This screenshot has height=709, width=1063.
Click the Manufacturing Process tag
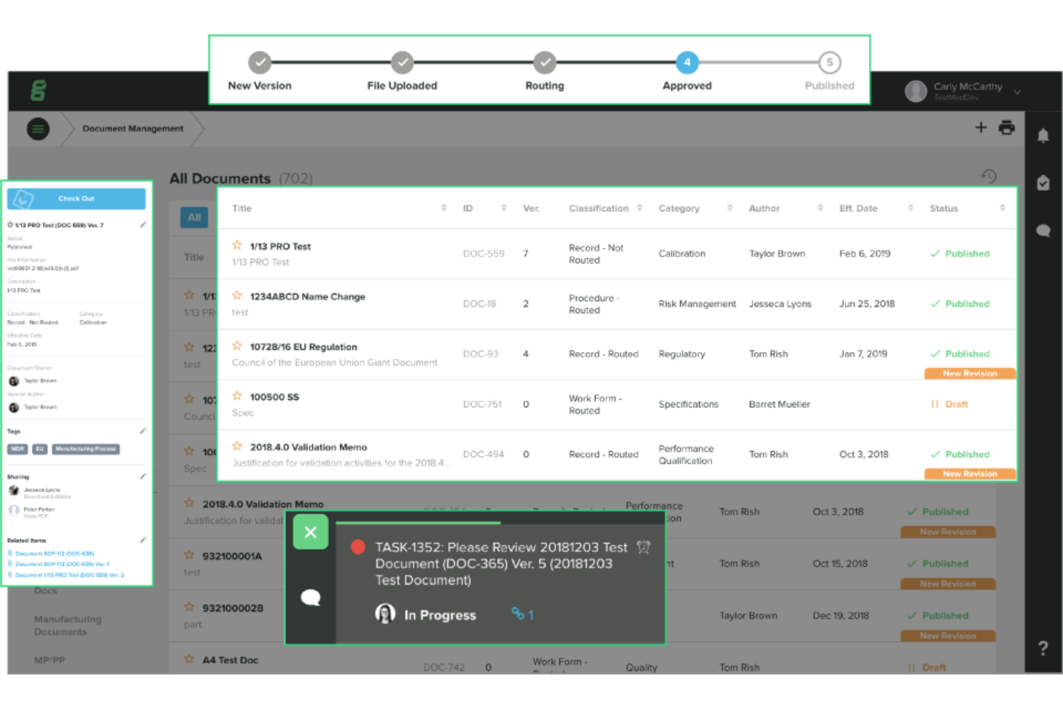[x=85, y=449]
